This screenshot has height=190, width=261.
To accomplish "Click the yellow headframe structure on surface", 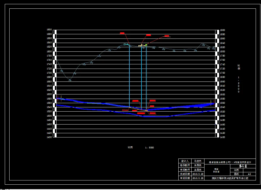I will [141, 45].
